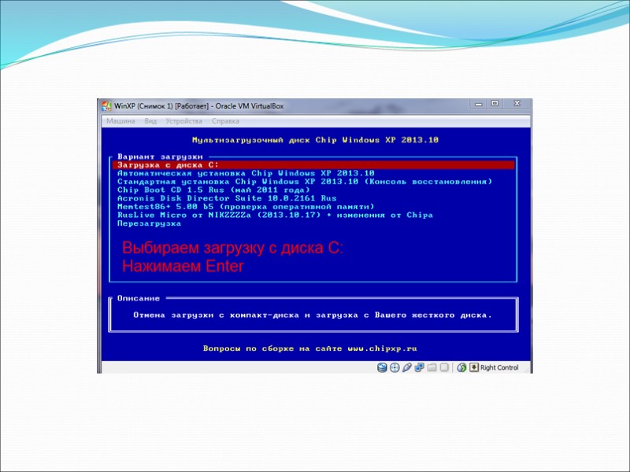Maximize the VirtualBox window
This screenshot has height=472, width=630.
tap(495, 104)
